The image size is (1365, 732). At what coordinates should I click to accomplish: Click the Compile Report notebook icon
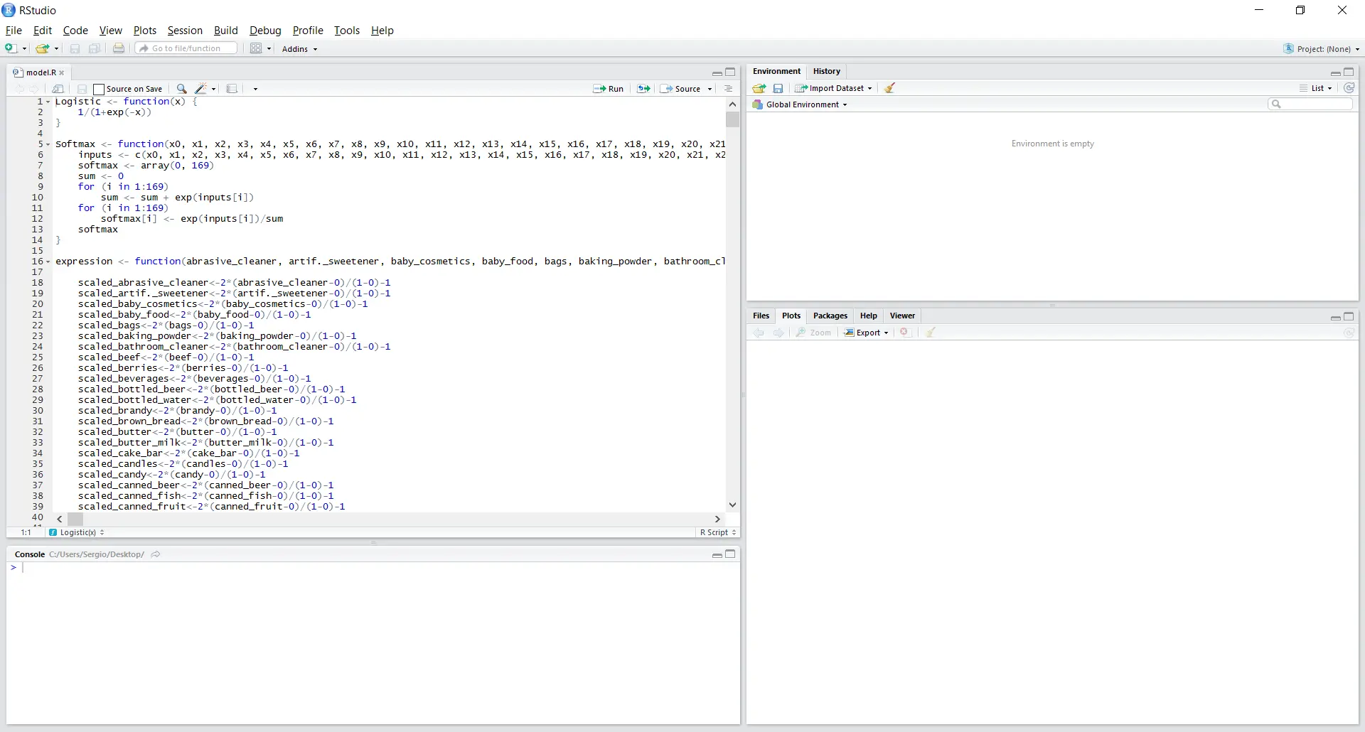[232, 89]
